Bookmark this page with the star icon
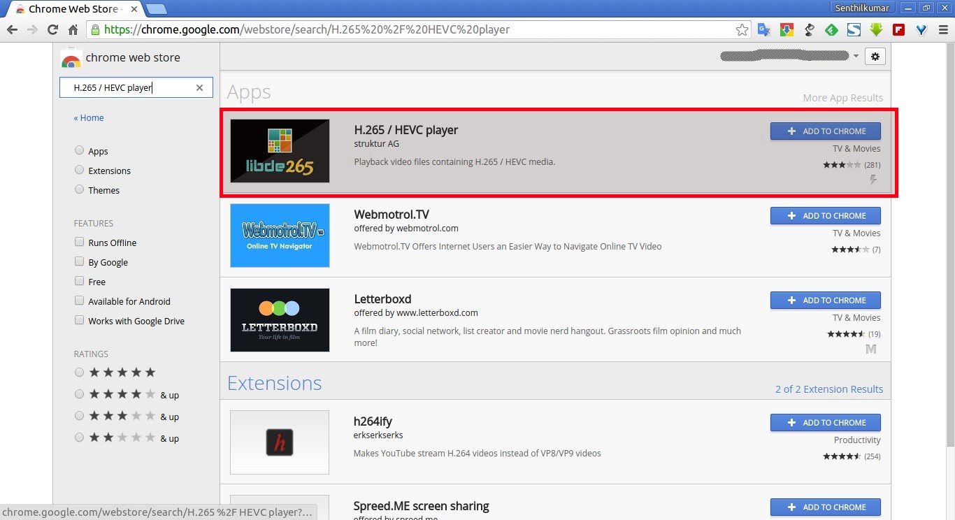The height and width of the screenshot is (520, 955). [x=742, y=29]
